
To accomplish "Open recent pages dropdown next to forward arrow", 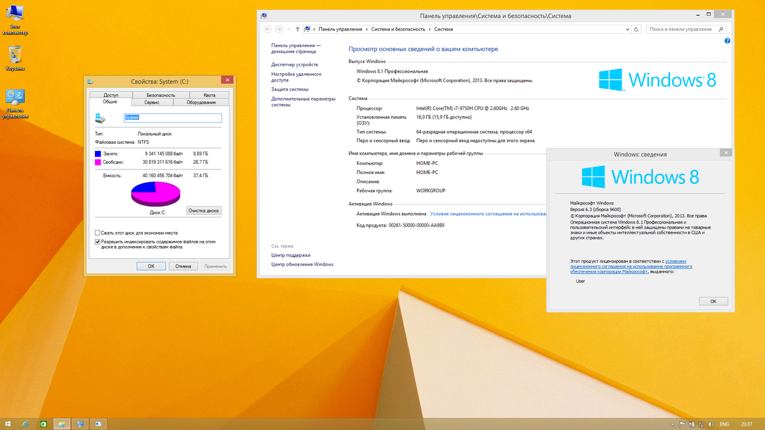I will [288, 29].
